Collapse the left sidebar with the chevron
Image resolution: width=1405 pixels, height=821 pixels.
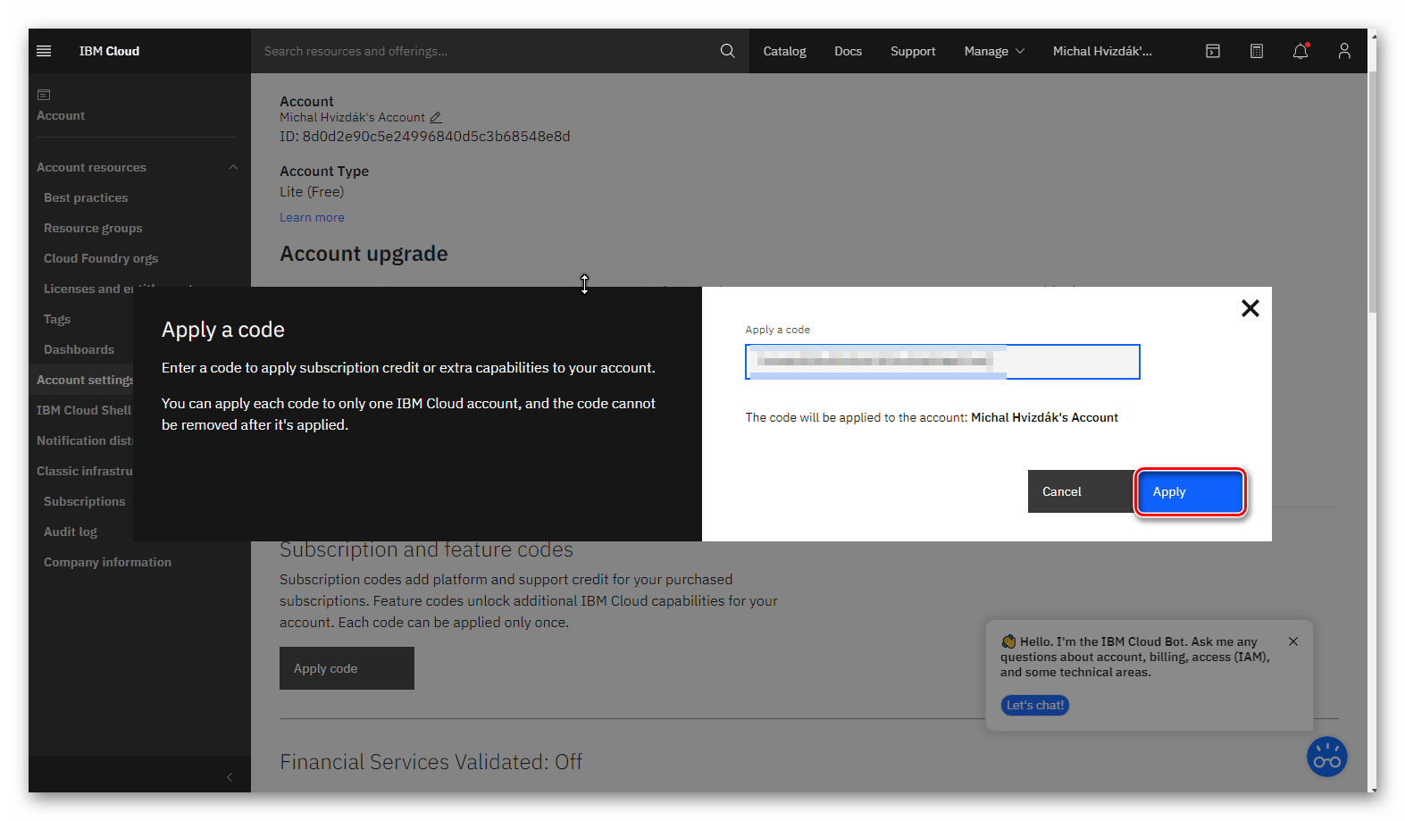coord(230,777)
